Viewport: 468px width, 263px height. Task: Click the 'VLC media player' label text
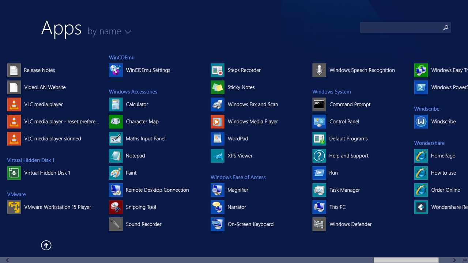point(44,104)
